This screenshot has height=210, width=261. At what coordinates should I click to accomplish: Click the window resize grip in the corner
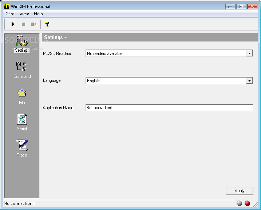[x=256, y=204]
